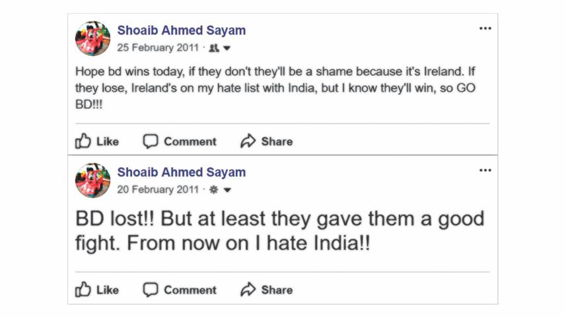Image resolution: width=566 pixels, height=318 pixels.
Task: Like the 'BD lost!!' post
Action: point(96,290)
